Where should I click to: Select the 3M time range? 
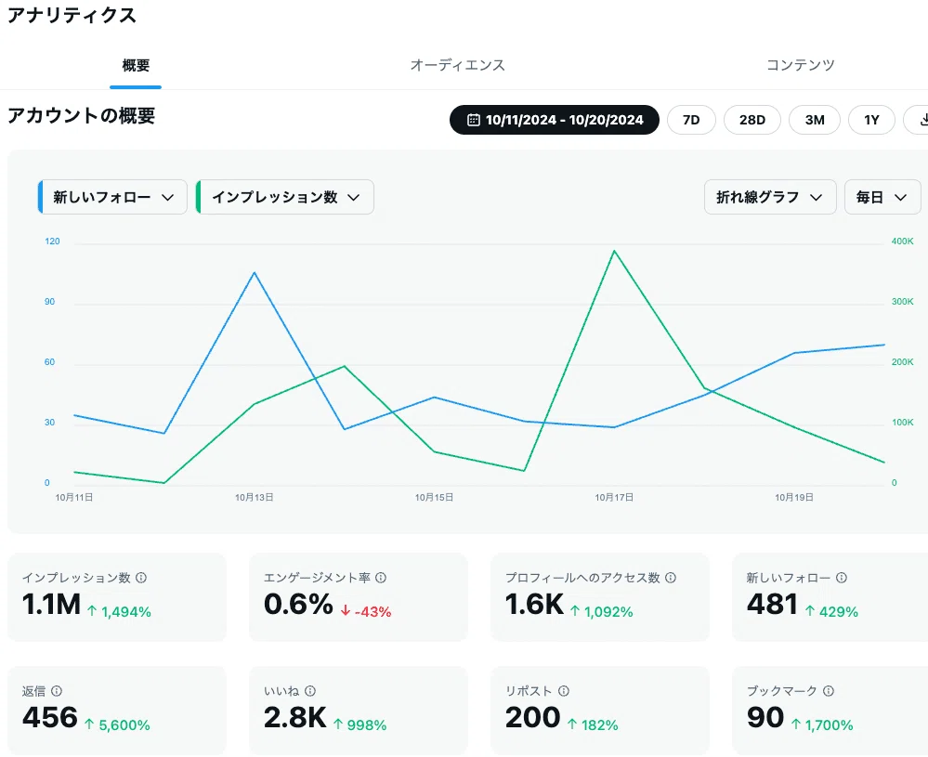[815, 120]
